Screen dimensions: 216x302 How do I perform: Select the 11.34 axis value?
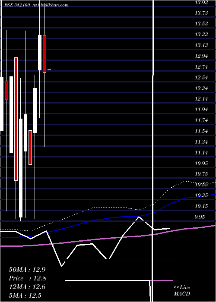pyautogui.click(x=202, y=142)
